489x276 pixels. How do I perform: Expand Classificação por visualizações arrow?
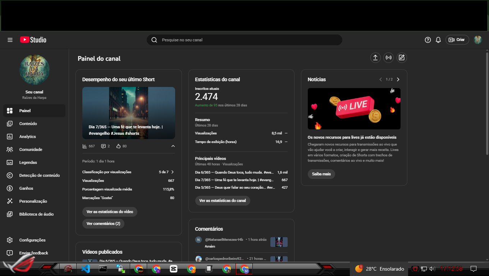(x=173, y=172)
